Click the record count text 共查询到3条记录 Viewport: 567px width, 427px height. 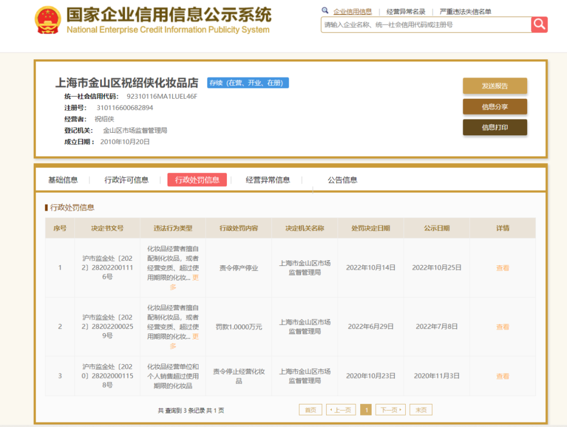click(181, 410)
